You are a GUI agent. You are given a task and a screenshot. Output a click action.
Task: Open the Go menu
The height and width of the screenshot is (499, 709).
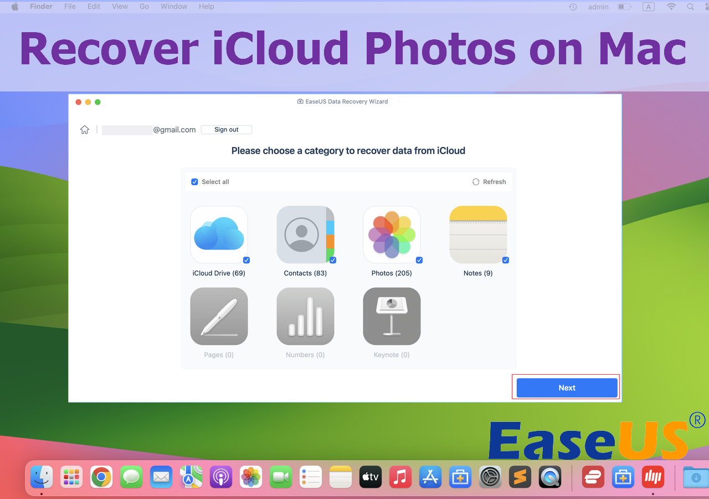coord(145,7)
